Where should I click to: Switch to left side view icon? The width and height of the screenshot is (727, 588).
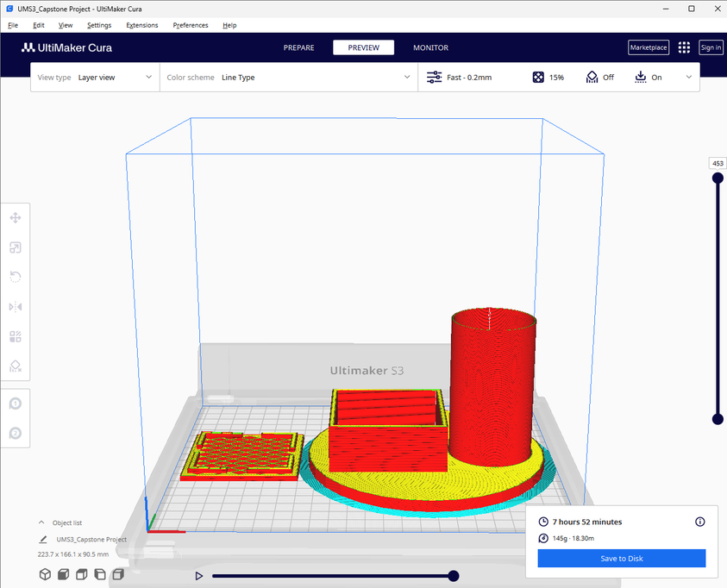[100, 574]
